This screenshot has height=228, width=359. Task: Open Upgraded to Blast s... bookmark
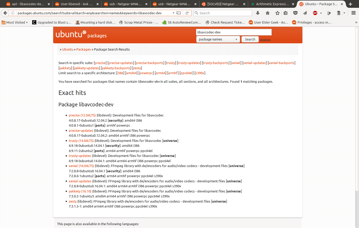tap(52, 23)
